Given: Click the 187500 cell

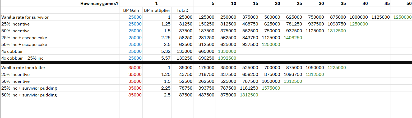Looking at the screenshot, I should click(204, 31).
